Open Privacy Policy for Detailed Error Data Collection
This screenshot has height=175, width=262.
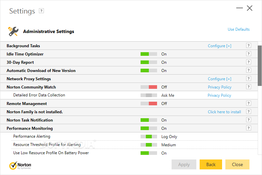(x=219, y=95)
